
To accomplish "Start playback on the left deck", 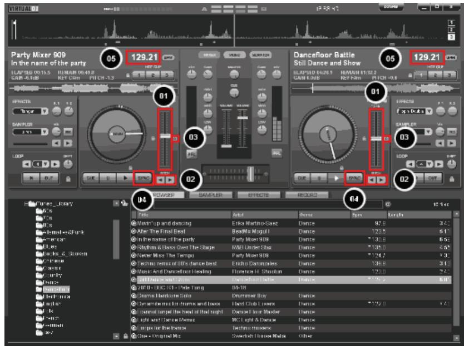I will 125,178.
